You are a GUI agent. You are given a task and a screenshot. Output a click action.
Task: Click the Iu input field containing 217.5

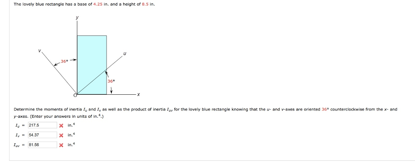point(42,126)
